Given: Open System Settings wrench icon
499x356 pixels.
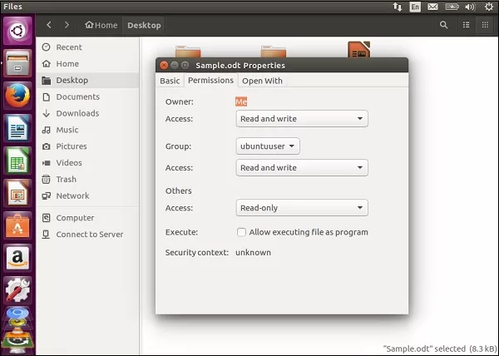Looking at the screenshot, I should (17, 289).
